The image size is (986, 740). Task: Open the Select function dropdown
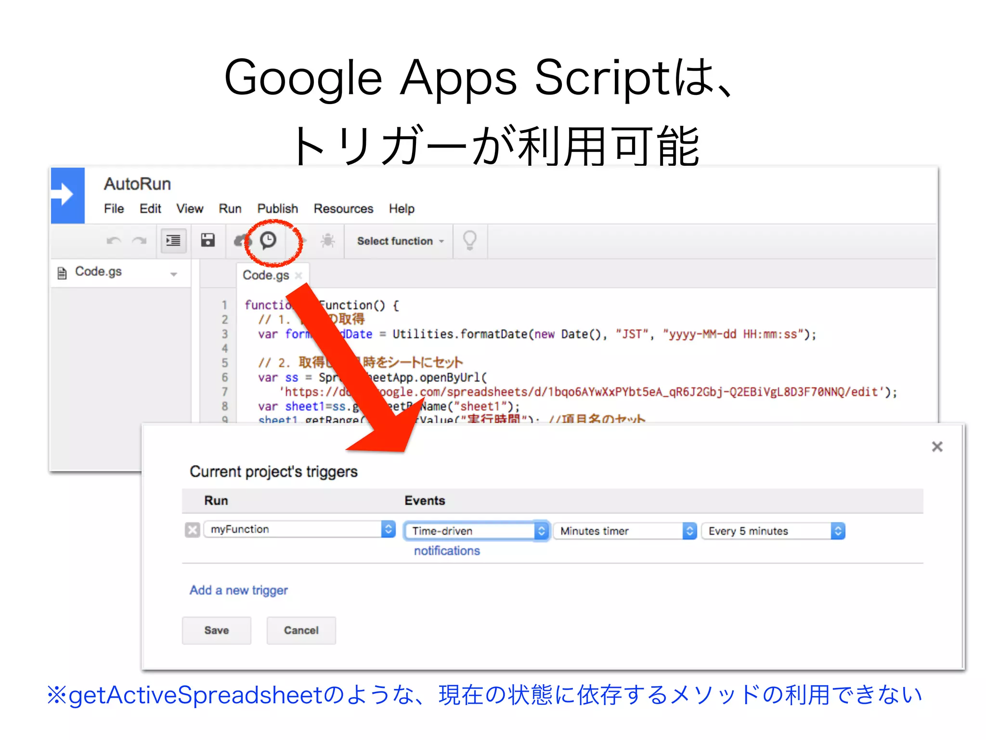[400, 241]
